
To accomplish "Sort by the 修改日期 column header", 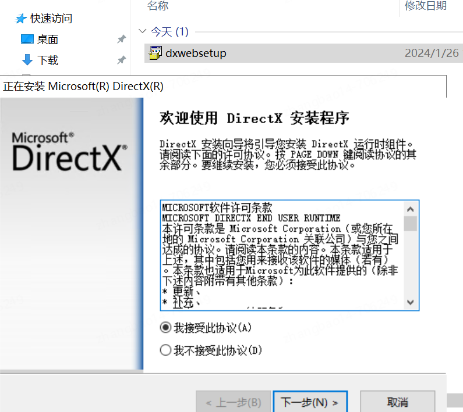I will point(426,5).
